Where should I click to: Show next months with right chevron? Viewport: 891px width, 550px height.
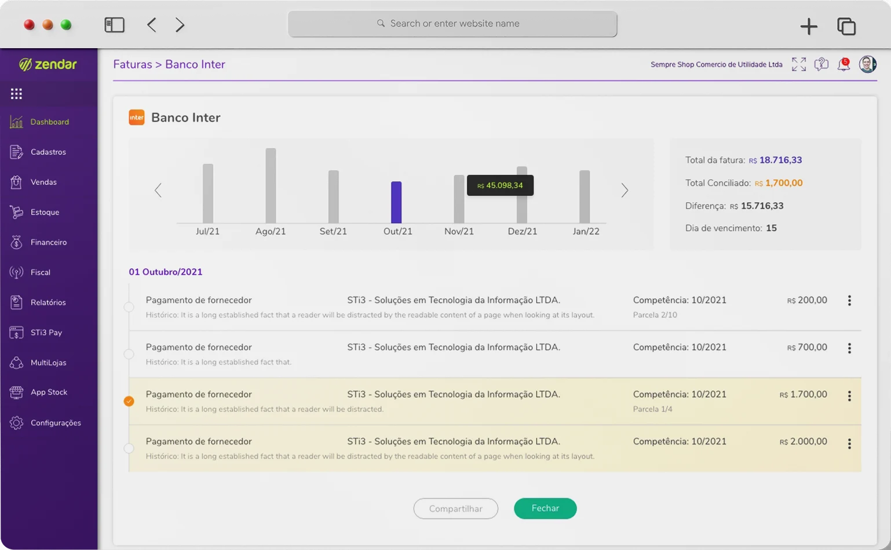point(625,190)
